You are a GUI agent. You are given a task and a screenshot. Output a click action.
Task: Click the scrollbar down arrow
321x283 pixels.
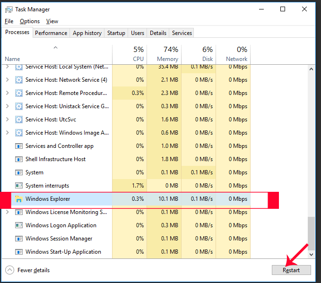coord(311,255)
